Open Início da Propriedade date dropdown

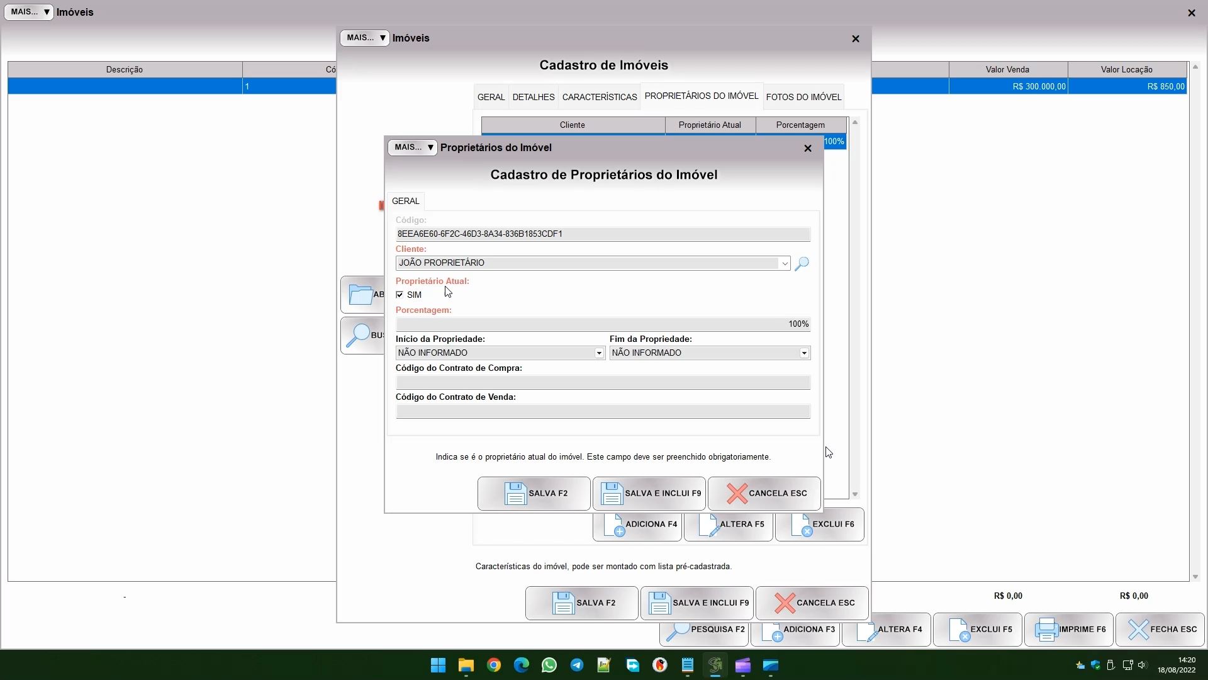coord(599,353)
